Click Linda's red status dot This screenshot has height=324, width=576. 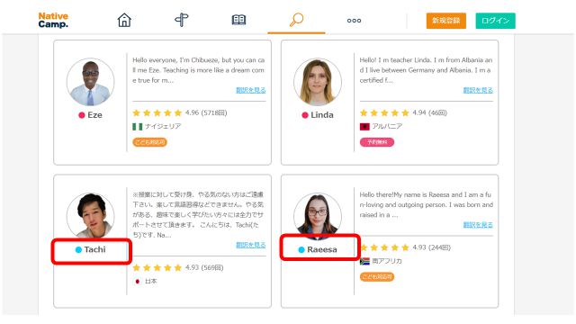(305, 115)
